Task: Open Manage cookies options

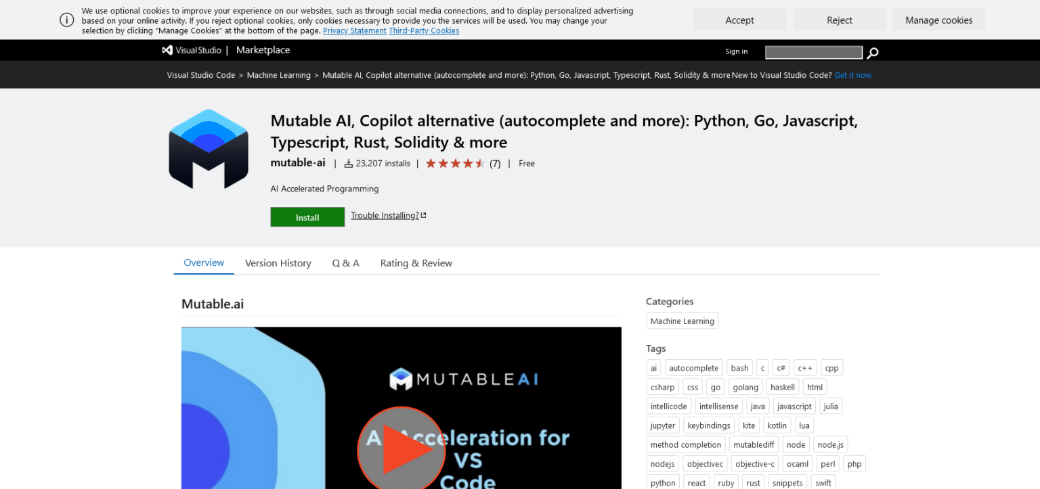Action: point(938,20)
